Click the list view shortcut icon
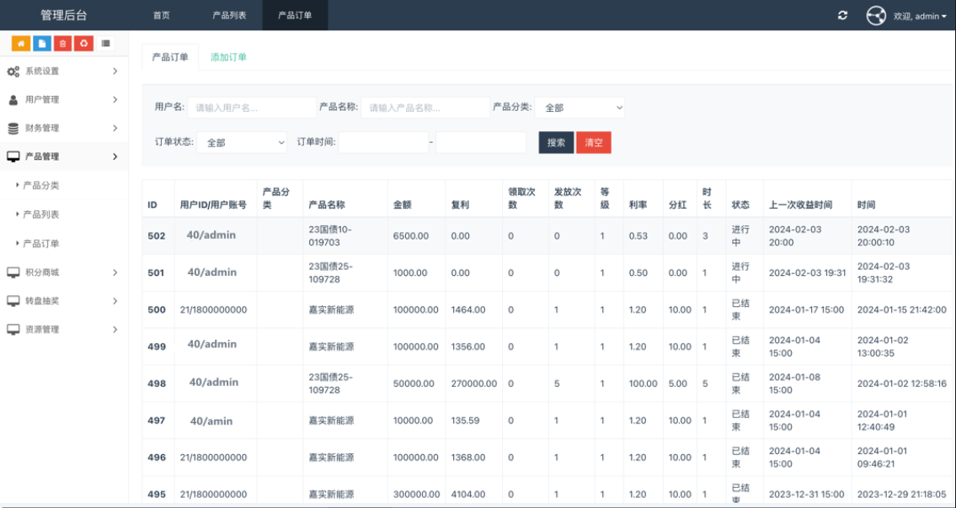 pyautogui.click(x=105, y=43)
